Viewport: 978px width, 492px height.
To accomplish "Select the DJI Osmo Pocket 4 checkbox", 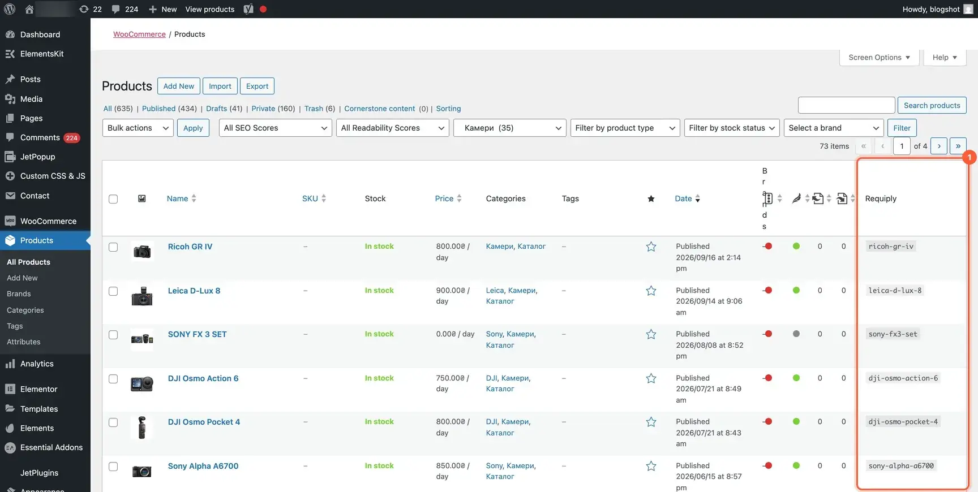I will tap(113, 422).
